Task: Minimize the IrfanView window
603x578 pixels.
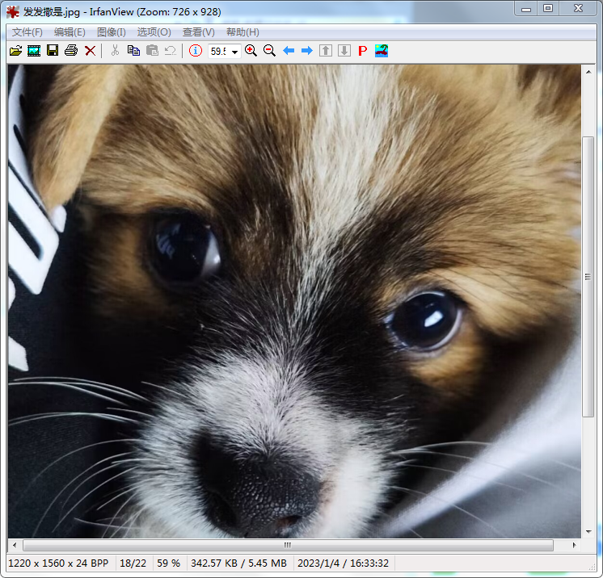Action: (526, 9)
